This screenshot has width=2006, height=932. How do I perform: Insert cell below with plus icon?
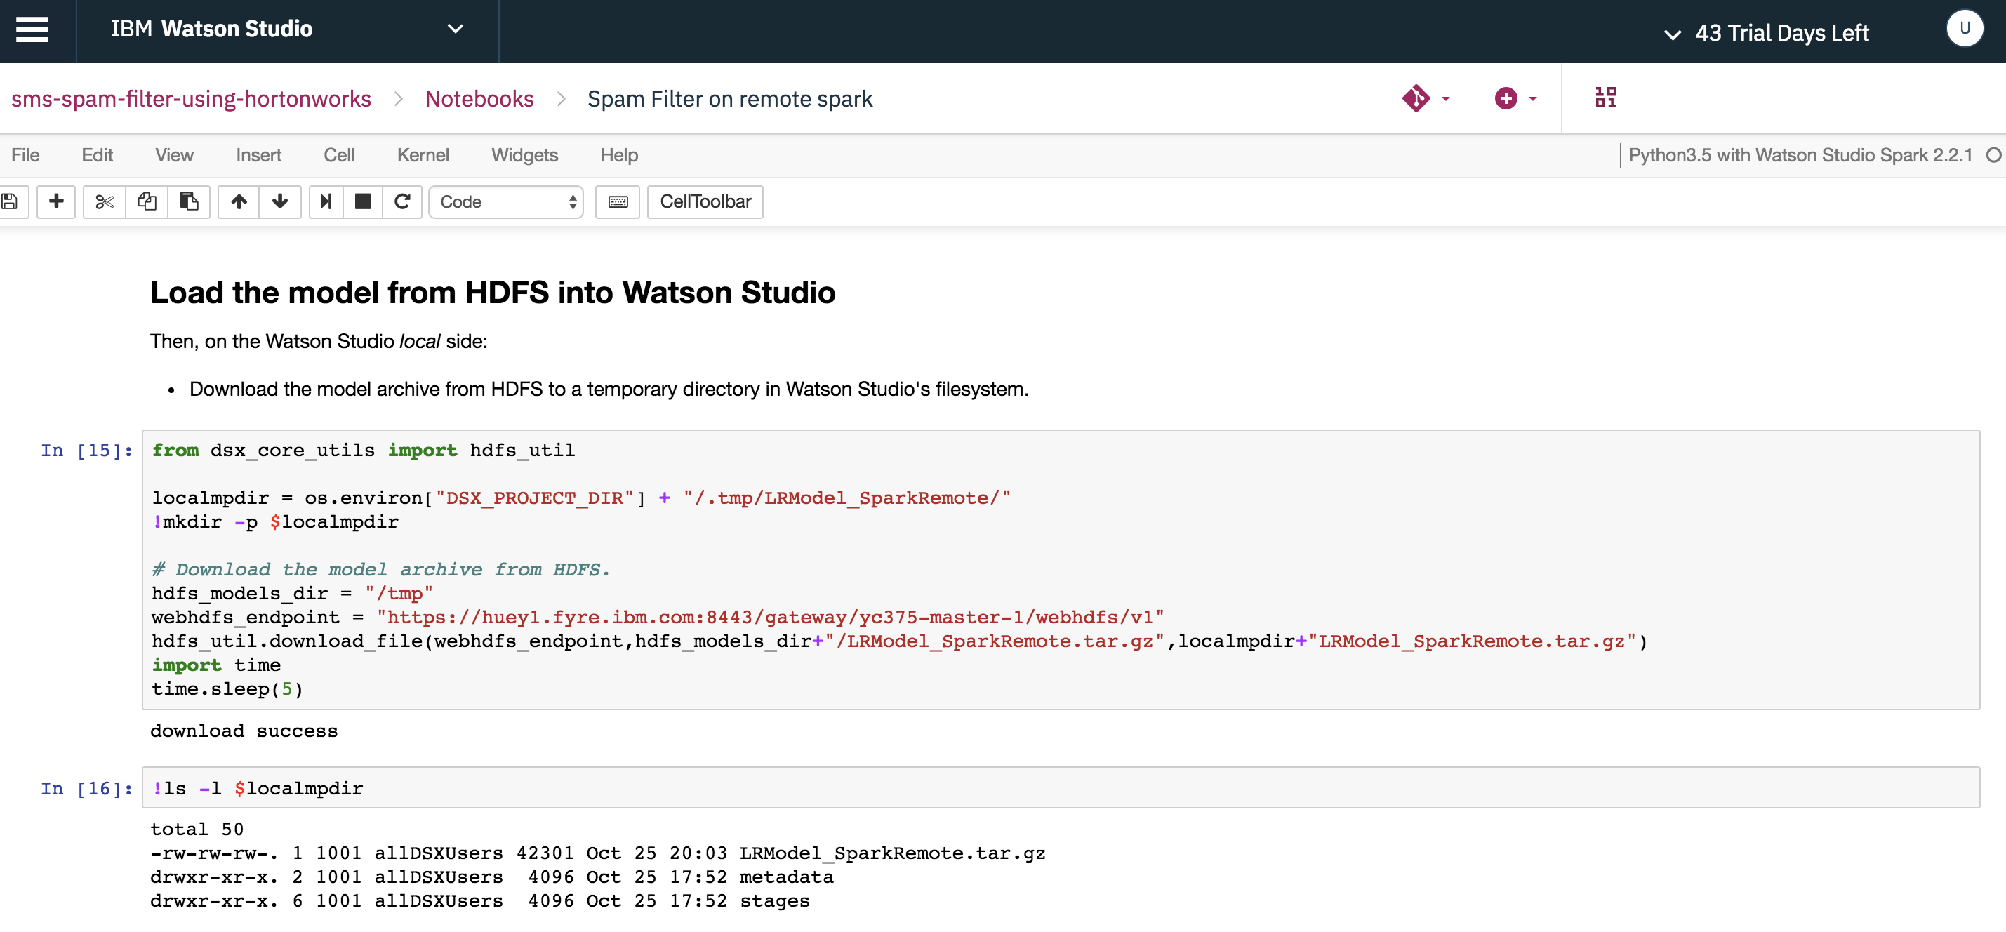[x=56, y=201]
